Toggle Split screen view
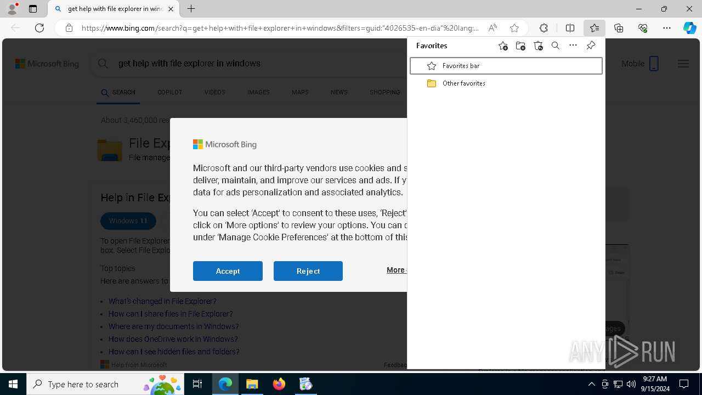 (x=570, y=28)
